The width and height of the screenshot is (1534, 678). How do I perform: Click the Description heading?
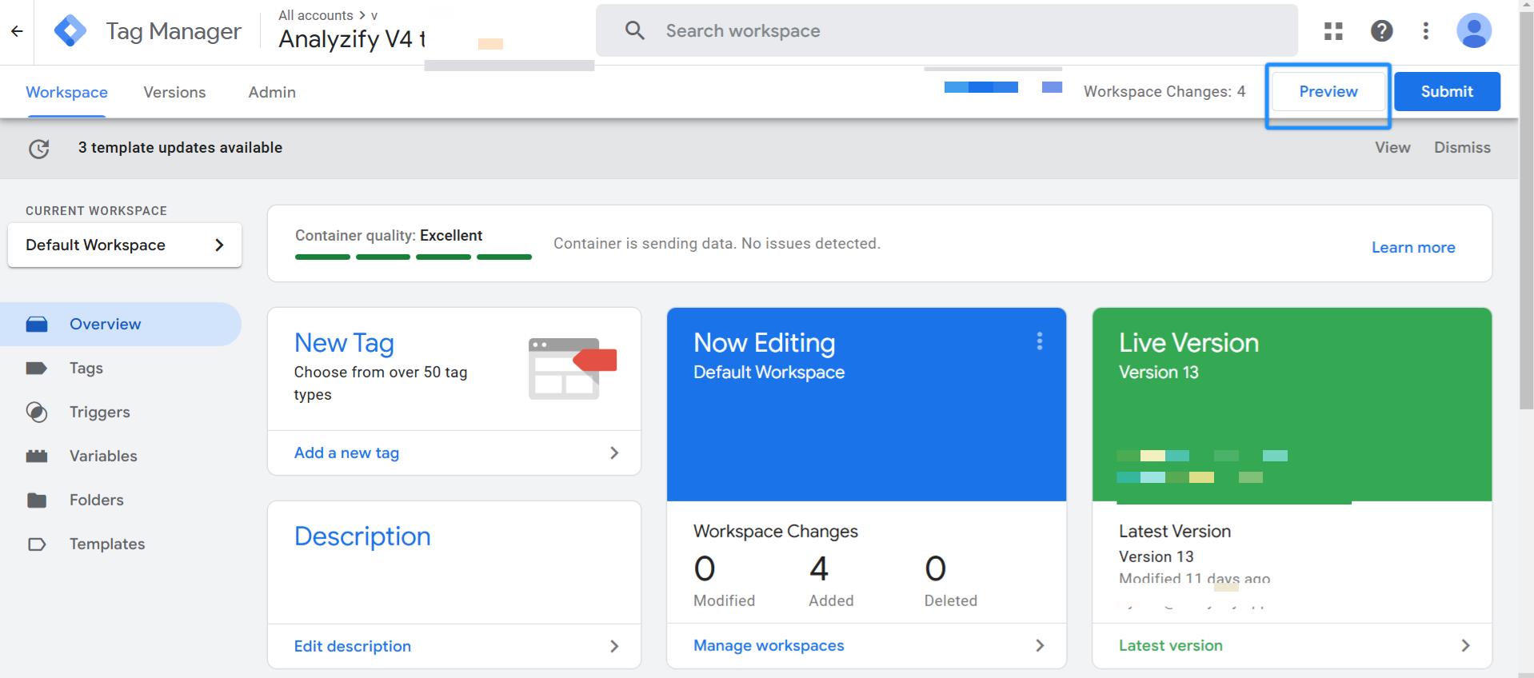tap(362, 536)
